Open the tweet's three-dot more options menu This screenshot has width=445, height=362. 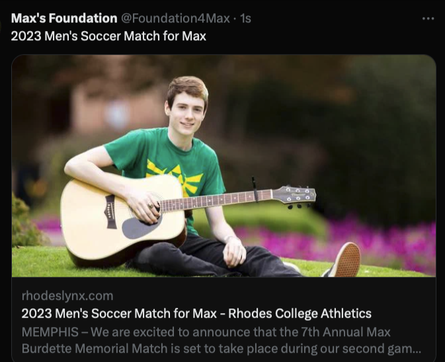point(428,18)
